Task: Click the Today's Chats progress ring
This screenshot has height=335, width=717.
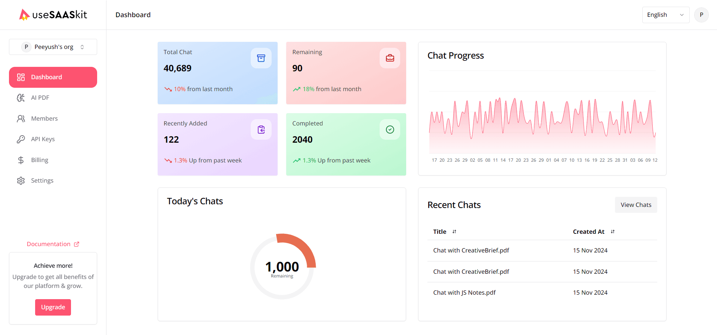Action: pyautogui.click(x=282, y=266)
